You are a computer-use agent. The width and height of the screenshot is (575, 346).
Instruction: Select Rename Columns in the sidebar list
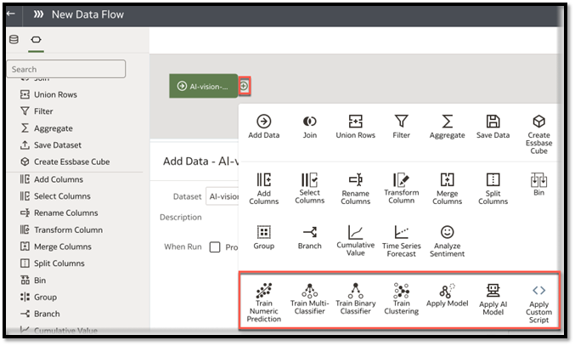[x=59, y=213]
